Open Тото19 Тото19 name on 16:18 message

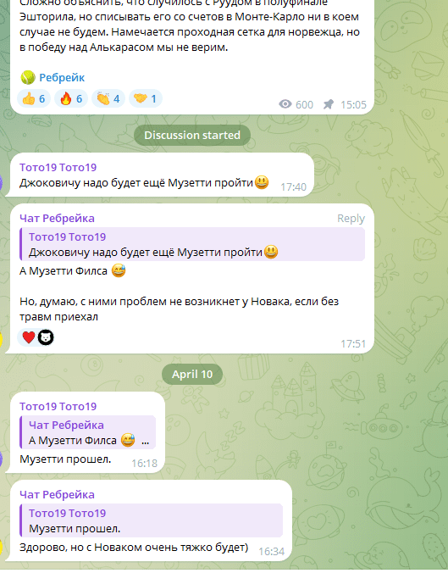click(x=58, y=406)
